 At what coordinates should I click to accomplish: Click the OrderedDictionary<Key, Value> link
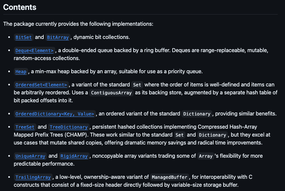point(55,114)
